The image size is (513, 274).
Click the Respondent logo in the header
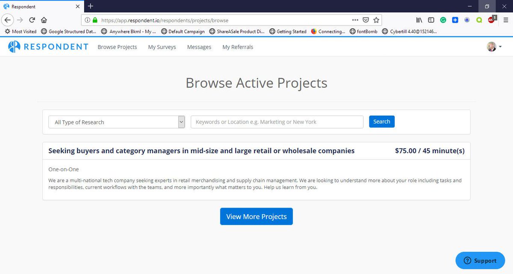pos(48,47)
